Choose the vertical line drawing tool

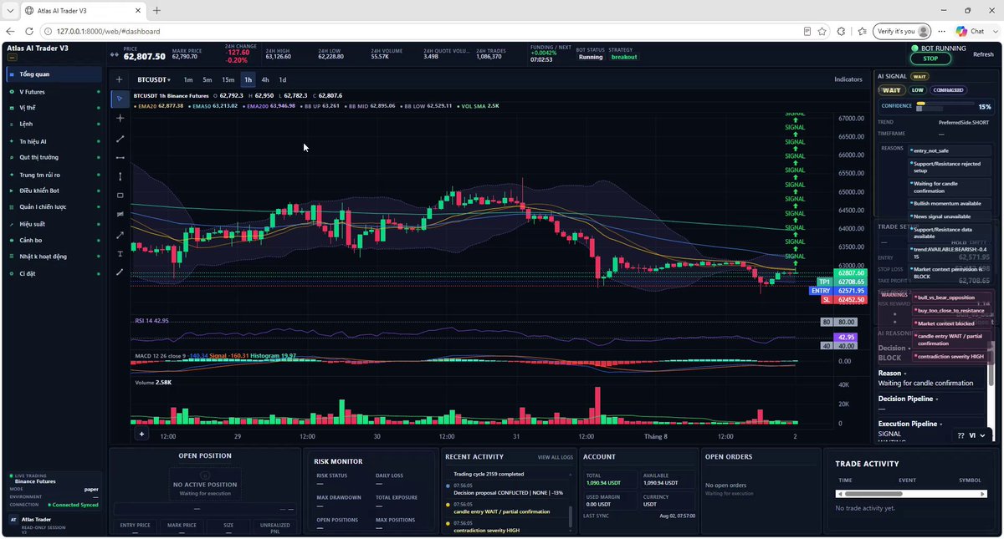120,176
